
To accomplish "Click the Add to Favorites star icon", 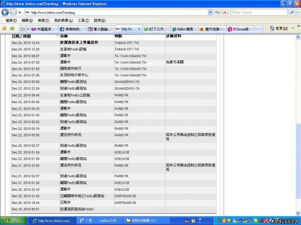I will point(12,29).
